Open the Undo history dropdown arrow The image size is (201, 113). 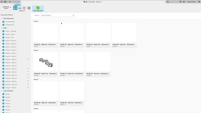click(x=15, y=2)
